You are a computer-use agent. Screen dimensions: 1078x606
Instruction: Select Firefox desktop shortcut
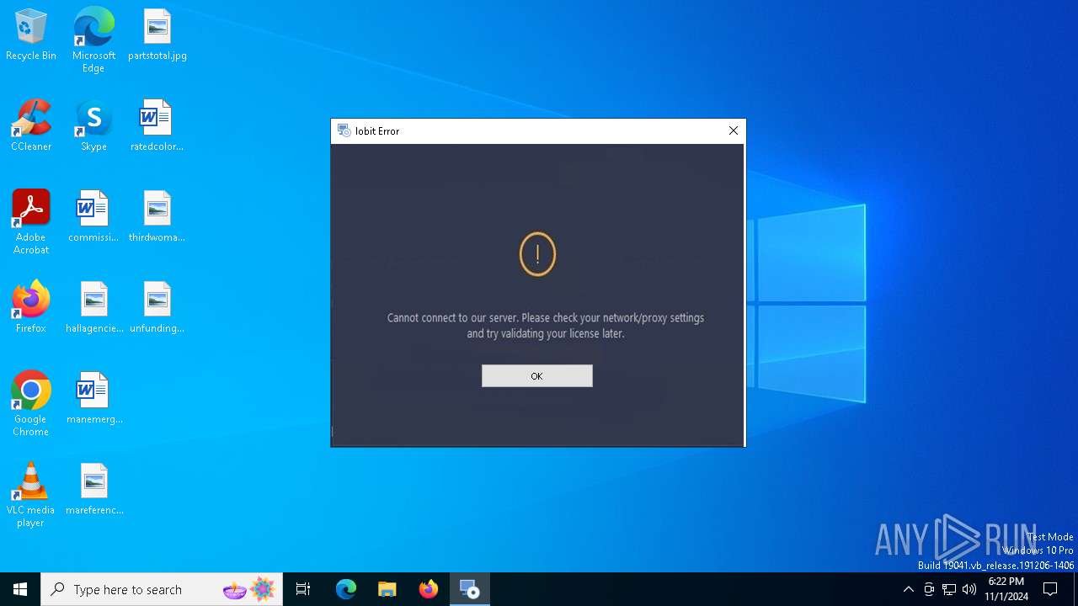coord(31,308)
